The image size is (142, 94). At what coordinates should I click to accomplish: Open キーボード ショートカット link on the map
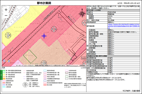(25, 66)
